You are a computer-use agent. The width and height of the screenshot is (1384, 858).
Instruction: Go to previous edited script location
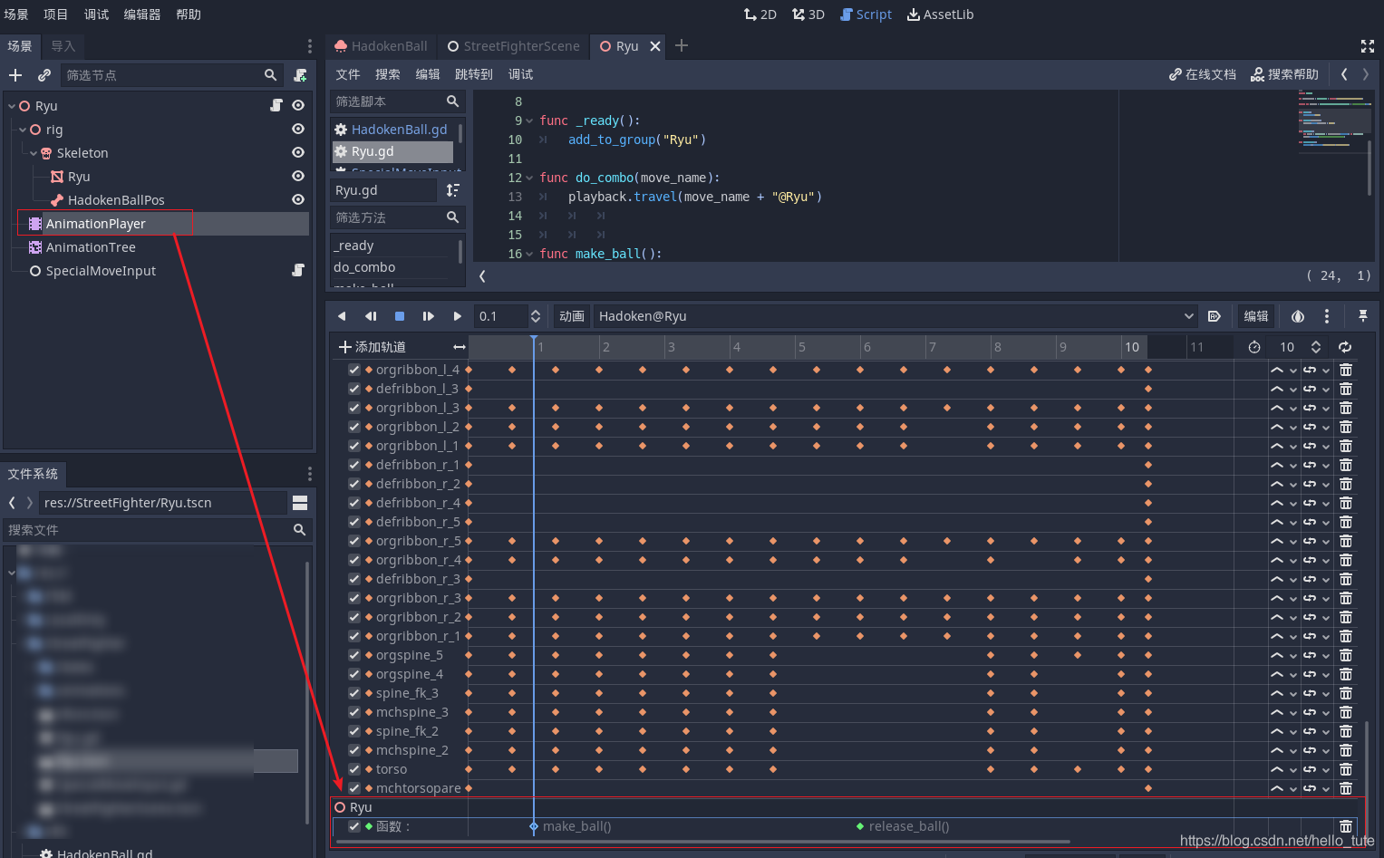tap(1344, 74)
